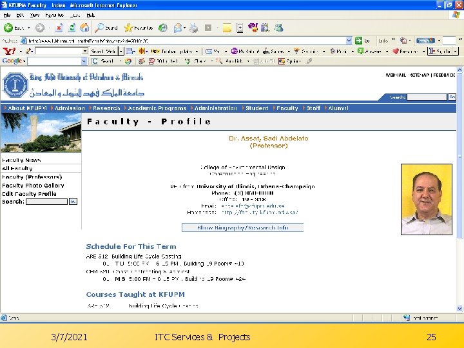Screen dimensions: 464x348
Task: Open the Faculty Photo Gallery link
Action: tap(33, 186)
